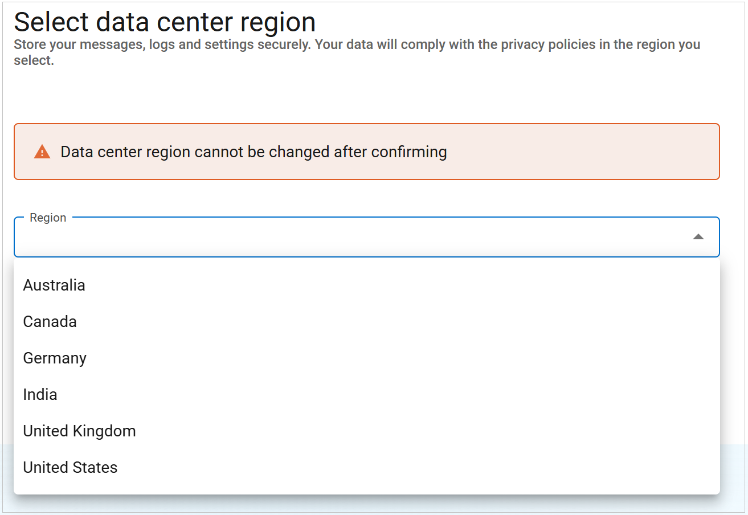
Task: Select Canada as the data center region
Action: coord(50,321)
